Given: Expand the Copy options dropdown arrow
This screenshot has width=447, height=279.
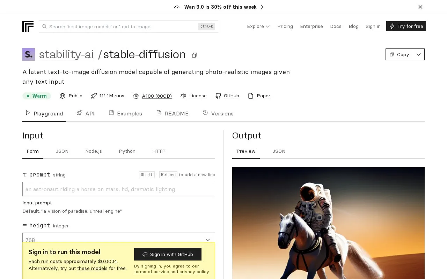Looking at the screenshot, I should 419,54.
